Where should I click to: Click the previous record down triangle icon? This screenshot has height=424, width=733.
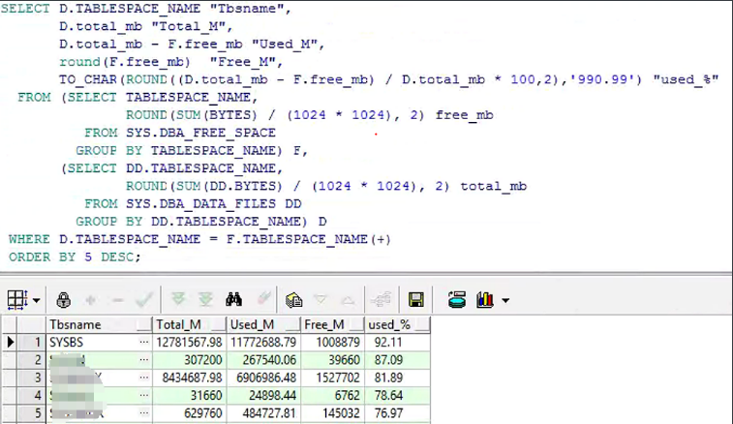(321, 299)
